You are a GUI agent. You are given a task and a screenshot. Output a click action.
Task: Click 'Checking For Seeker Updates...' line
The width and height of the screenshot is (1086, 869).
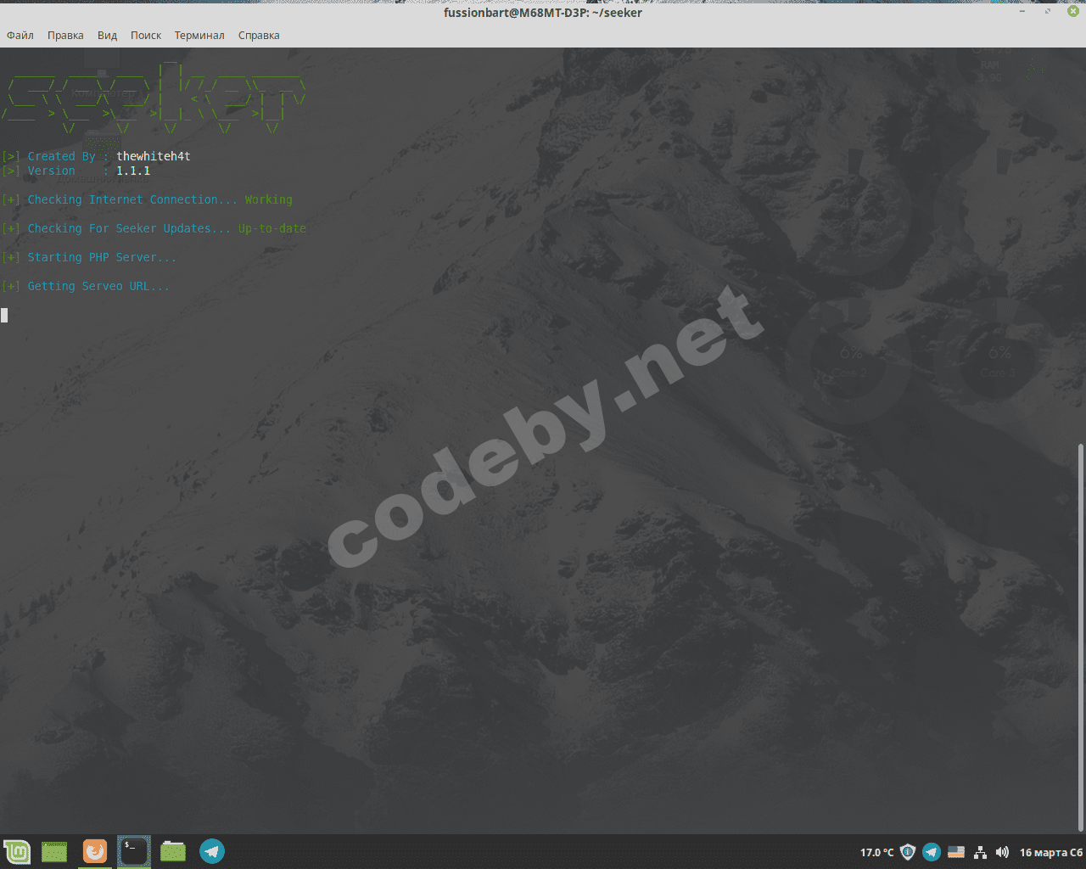click(x=129, y=228)
